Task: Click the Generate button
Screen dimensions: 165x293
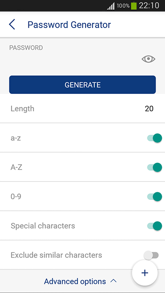Action: point(82,84)
